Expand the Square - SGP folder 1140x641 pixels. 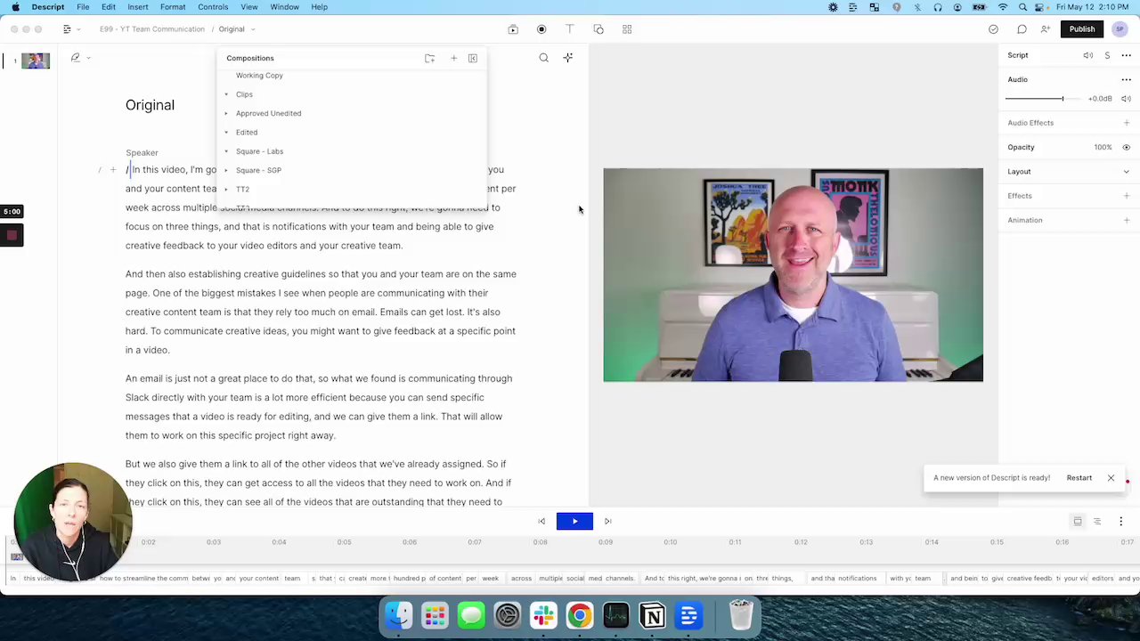pyautogui.click(x=226, y=170)
